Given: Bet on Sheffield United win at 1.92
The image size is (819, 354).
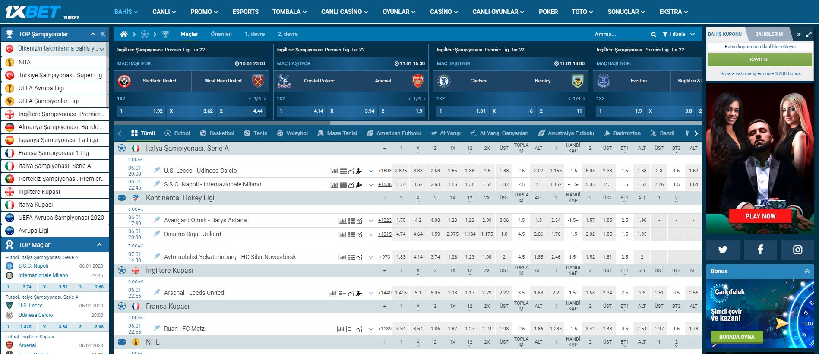Looking at the screenshot, I should [141, 111].
